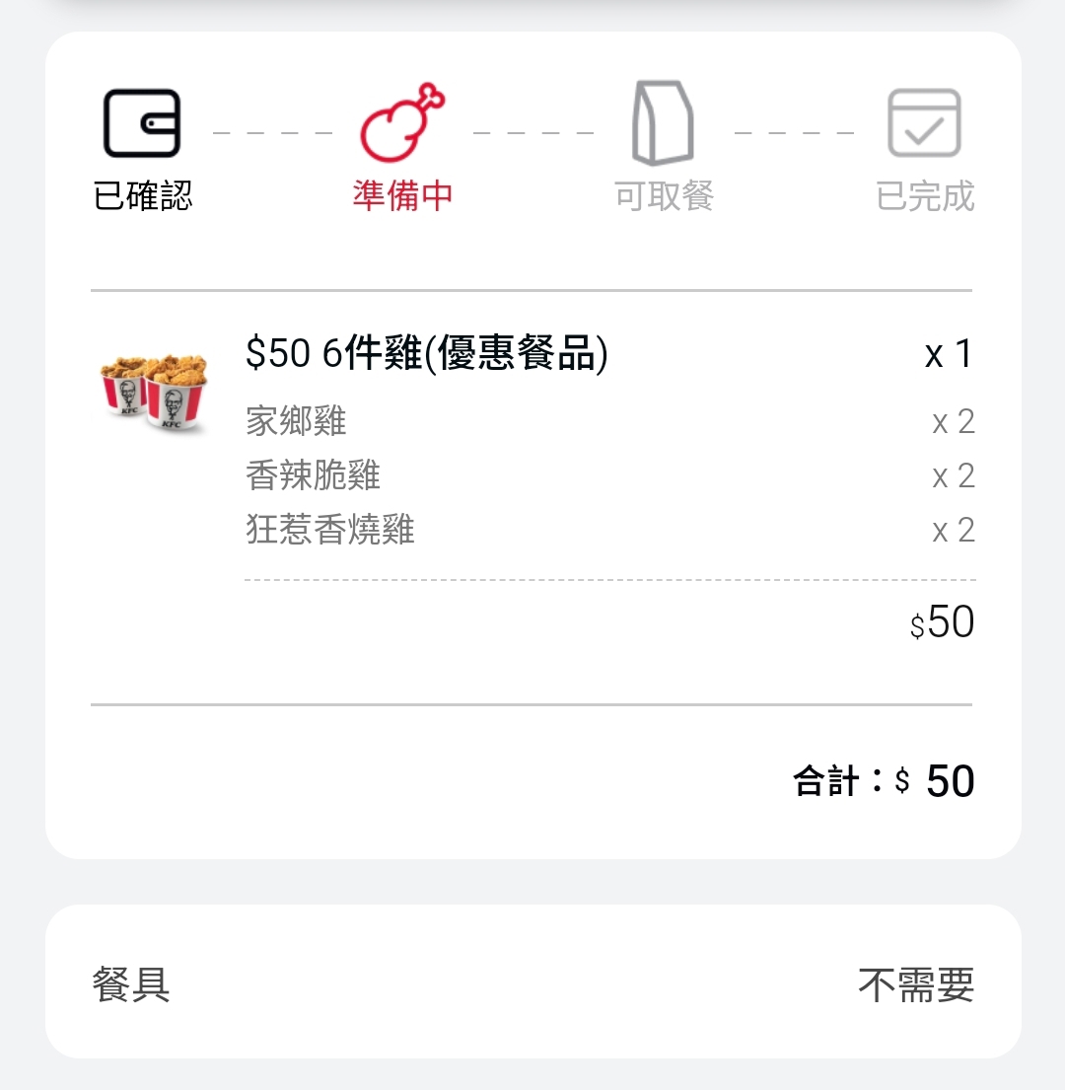The height and width of the screenshot is (1090, 1065).
Task: Select the 已完成 status label
Action: [925, 195]
